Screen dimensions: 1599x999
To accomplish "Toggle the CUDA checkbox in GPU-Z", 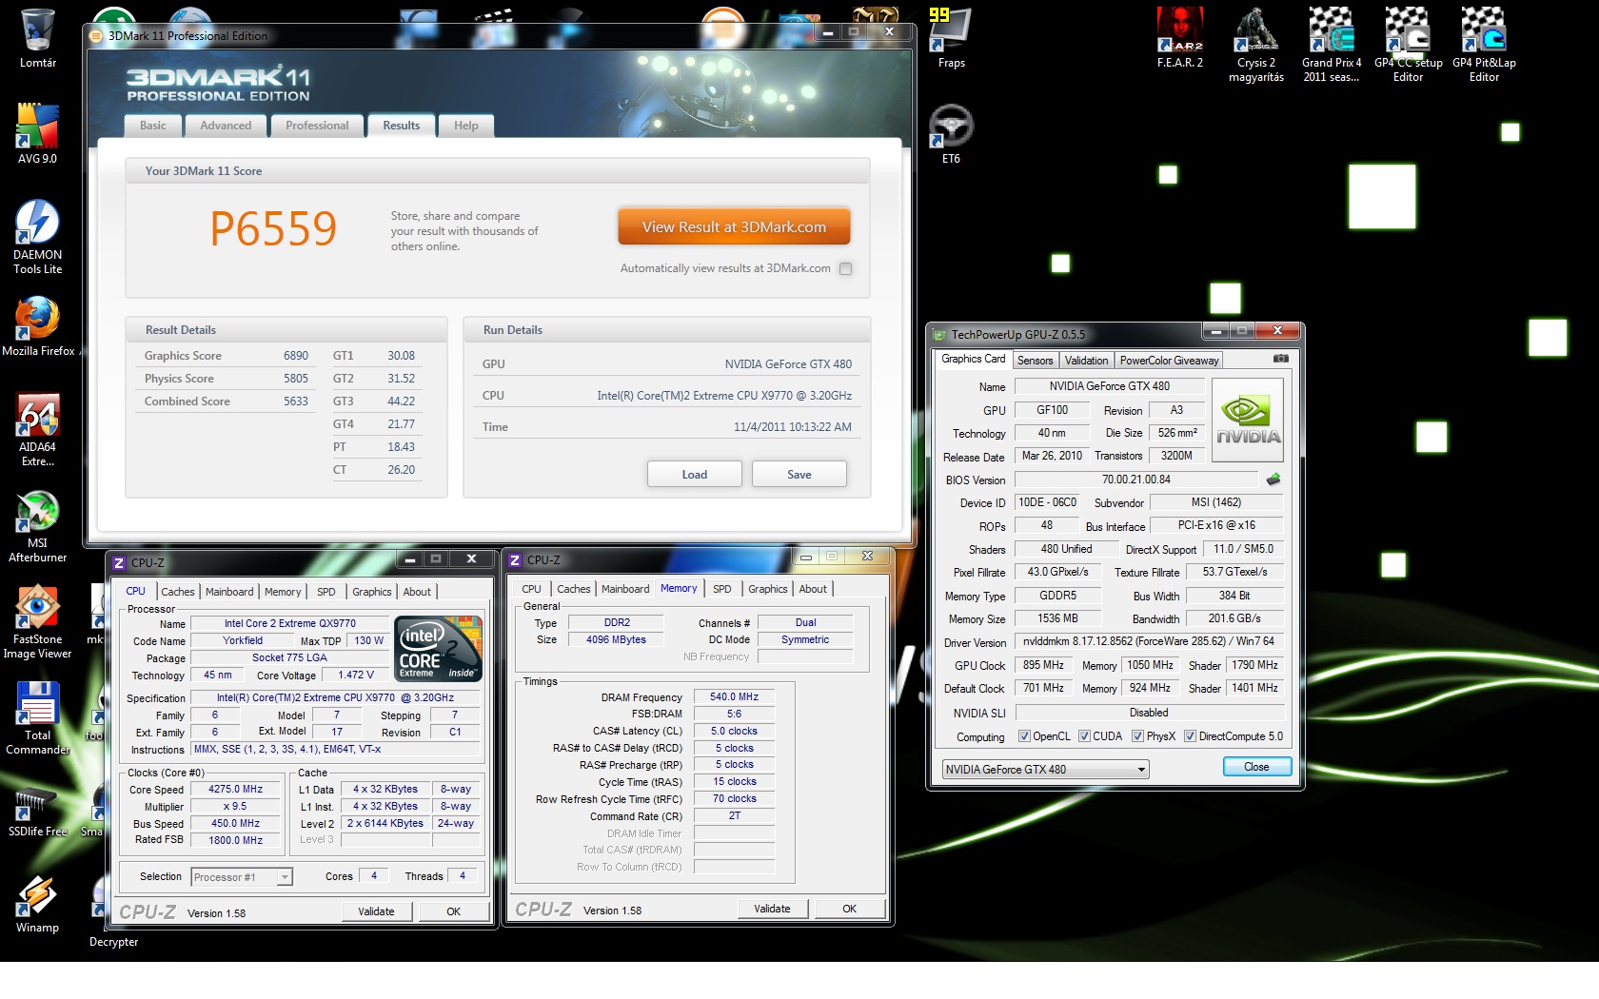I will point(1084,736).
